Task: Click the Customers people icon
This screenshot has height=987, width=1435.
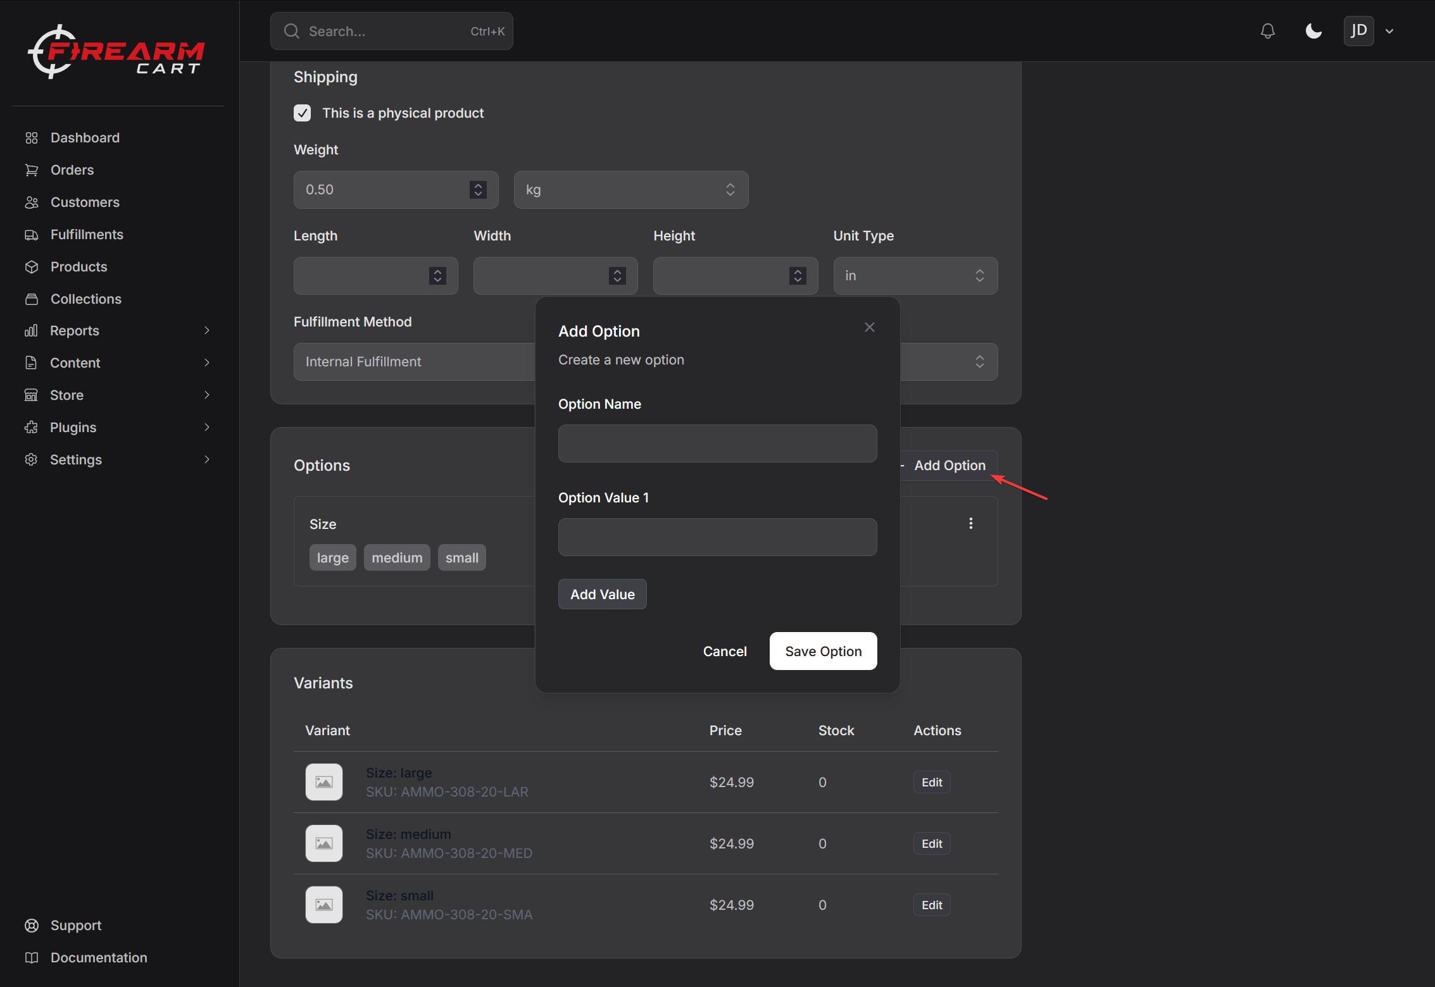Action: (x=32, y=202)
